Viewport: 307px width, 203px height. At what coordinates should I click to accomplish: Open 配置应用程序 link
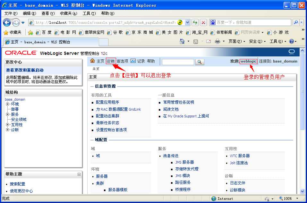point(107,102)
